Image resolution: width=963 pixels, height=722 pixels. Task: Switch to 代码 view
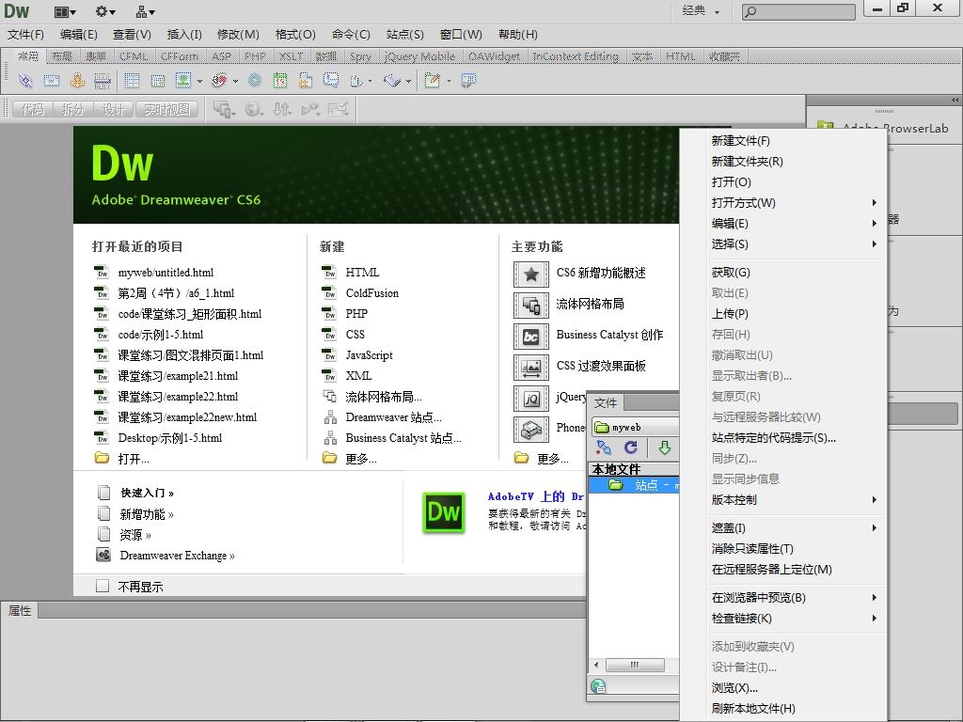point(33,109)
